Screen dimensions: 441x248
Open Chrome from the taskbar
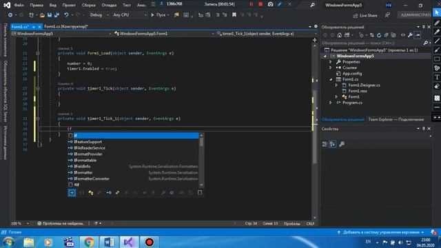pos(89,242)
